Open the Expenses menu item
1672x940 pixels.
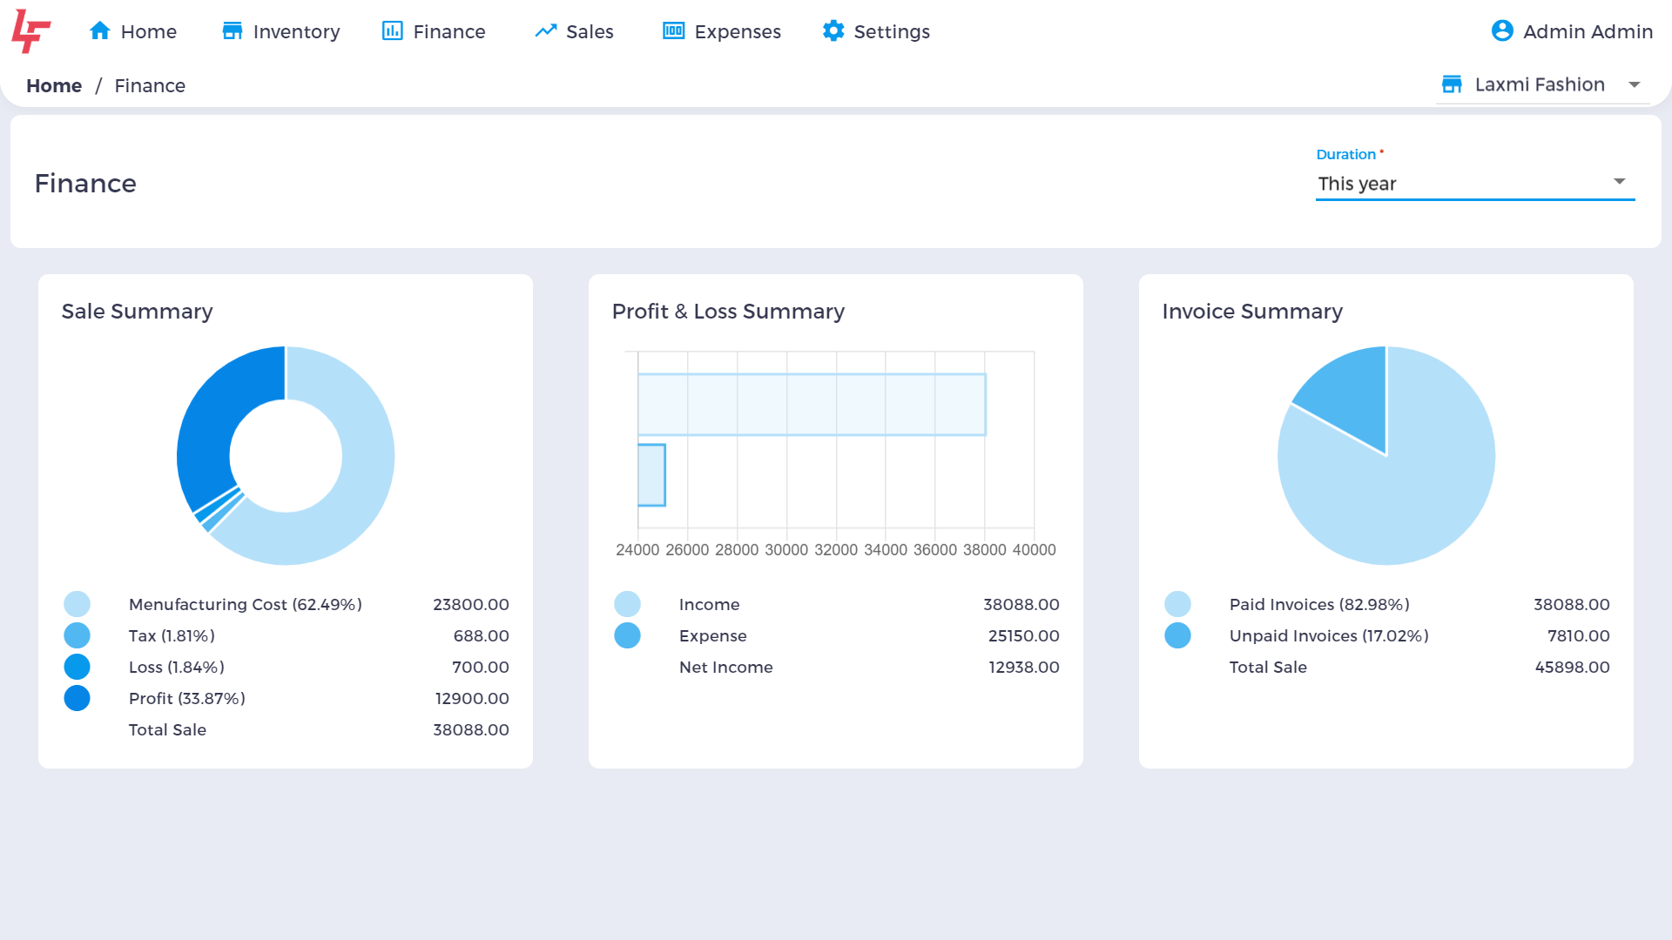[x=722, y=31]
